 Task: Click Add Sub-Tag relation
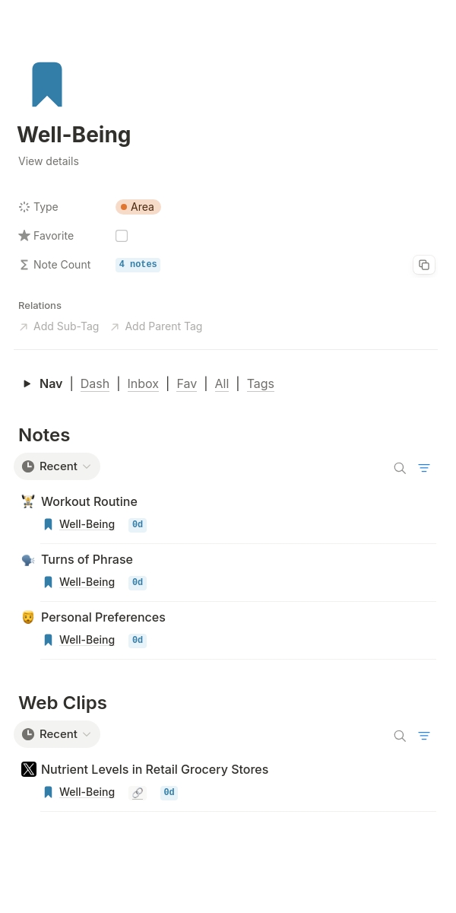59,326
